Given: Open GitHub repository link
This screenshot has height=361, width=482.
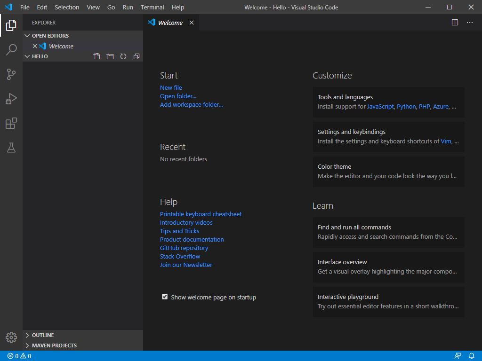Looking at the screenshot, I should pos(184,248).
